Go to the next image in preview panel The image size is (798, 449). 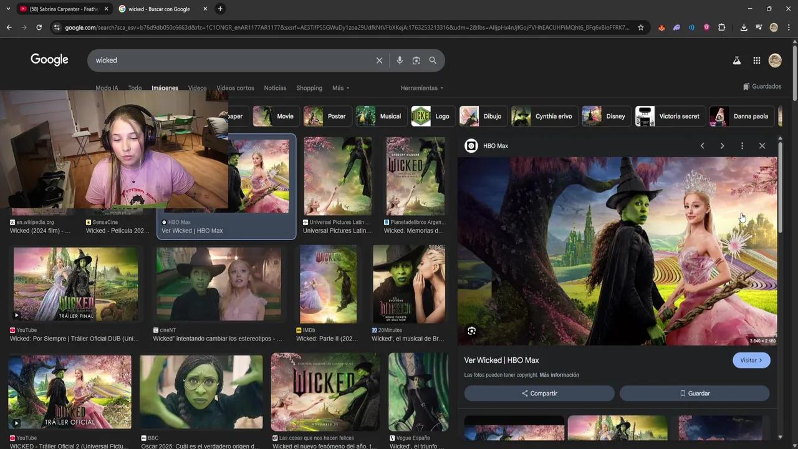click(722, 146)
